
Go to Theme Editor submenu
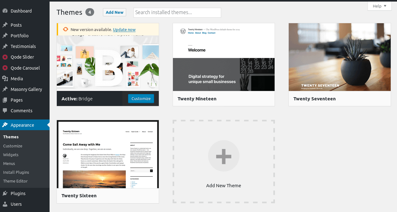[x=15, y=181]
